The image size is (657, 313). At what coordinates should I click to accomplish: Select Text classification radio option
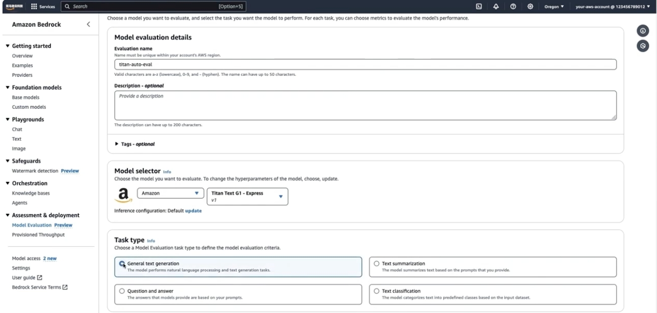493,294
